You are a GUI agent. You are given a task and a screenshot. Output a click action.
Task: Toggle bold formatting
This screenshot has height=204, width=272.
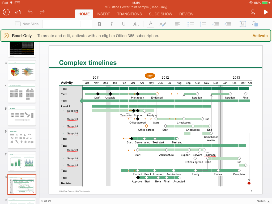coord(99,24)
